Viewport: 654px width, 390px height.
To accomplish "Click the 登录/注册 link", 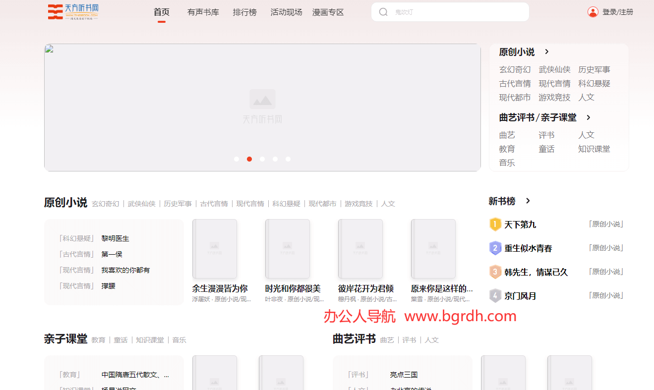I will click(x=617, y=12).
